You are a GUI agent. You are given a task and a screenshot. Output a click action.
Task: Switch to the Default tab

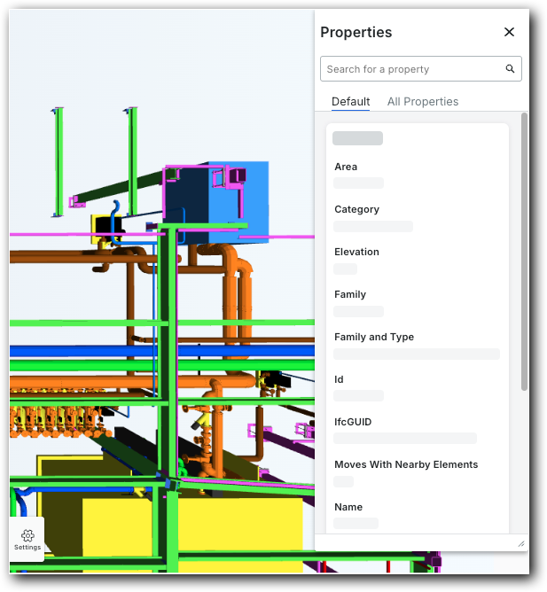pos(350,102)
